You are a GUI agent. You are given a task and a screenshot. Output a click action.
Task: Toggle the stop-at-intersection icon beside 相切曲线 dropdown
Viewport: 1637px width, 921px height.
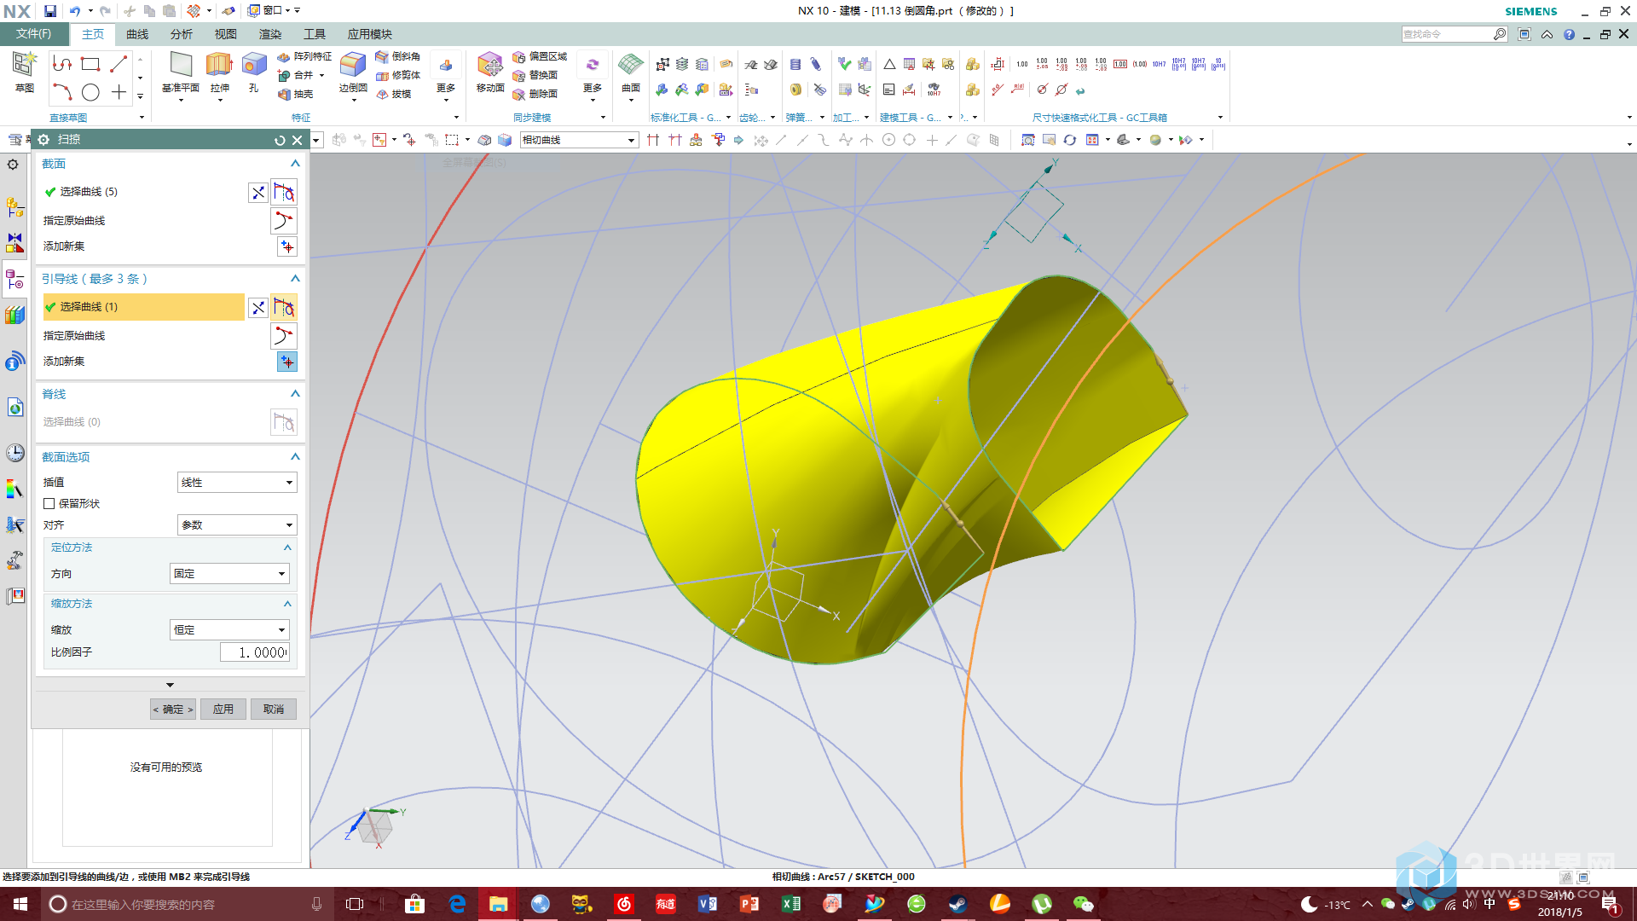tap(653, 140)
